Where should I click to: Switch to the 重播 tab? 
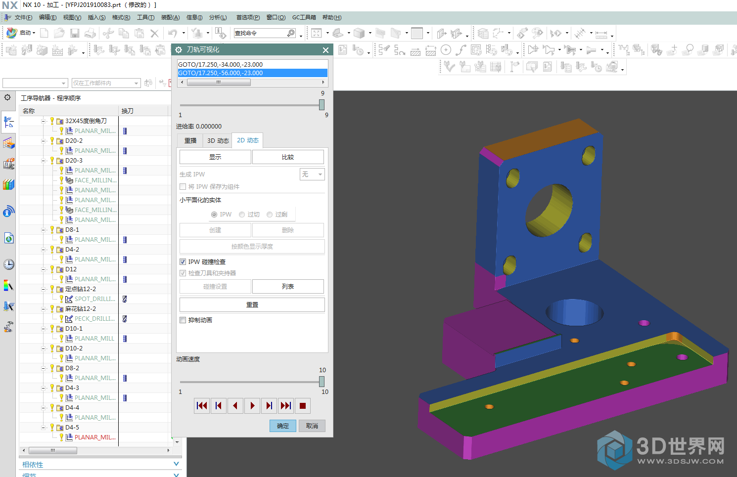pyautogui.click(x=190, y=141)
